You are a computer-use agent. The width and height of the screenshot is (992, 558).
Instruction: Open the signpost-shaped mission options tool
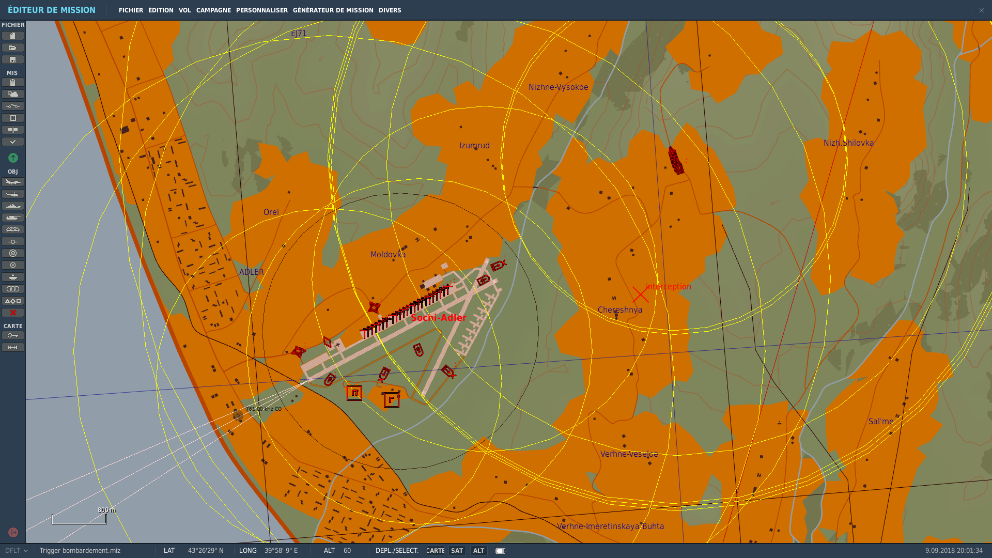pos(13,130)
